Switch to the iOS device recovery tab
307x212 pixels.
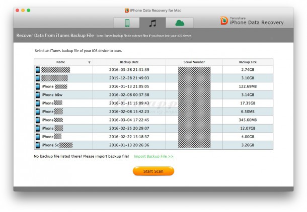(x=126, y=23)
